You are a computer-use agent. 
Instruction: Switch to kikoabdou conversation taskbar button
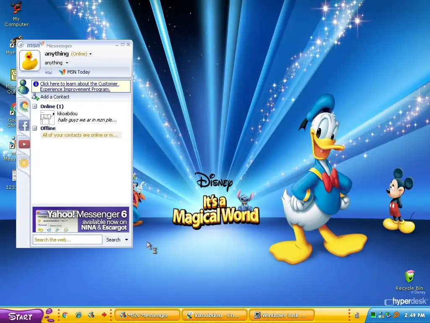pos(214,315)
